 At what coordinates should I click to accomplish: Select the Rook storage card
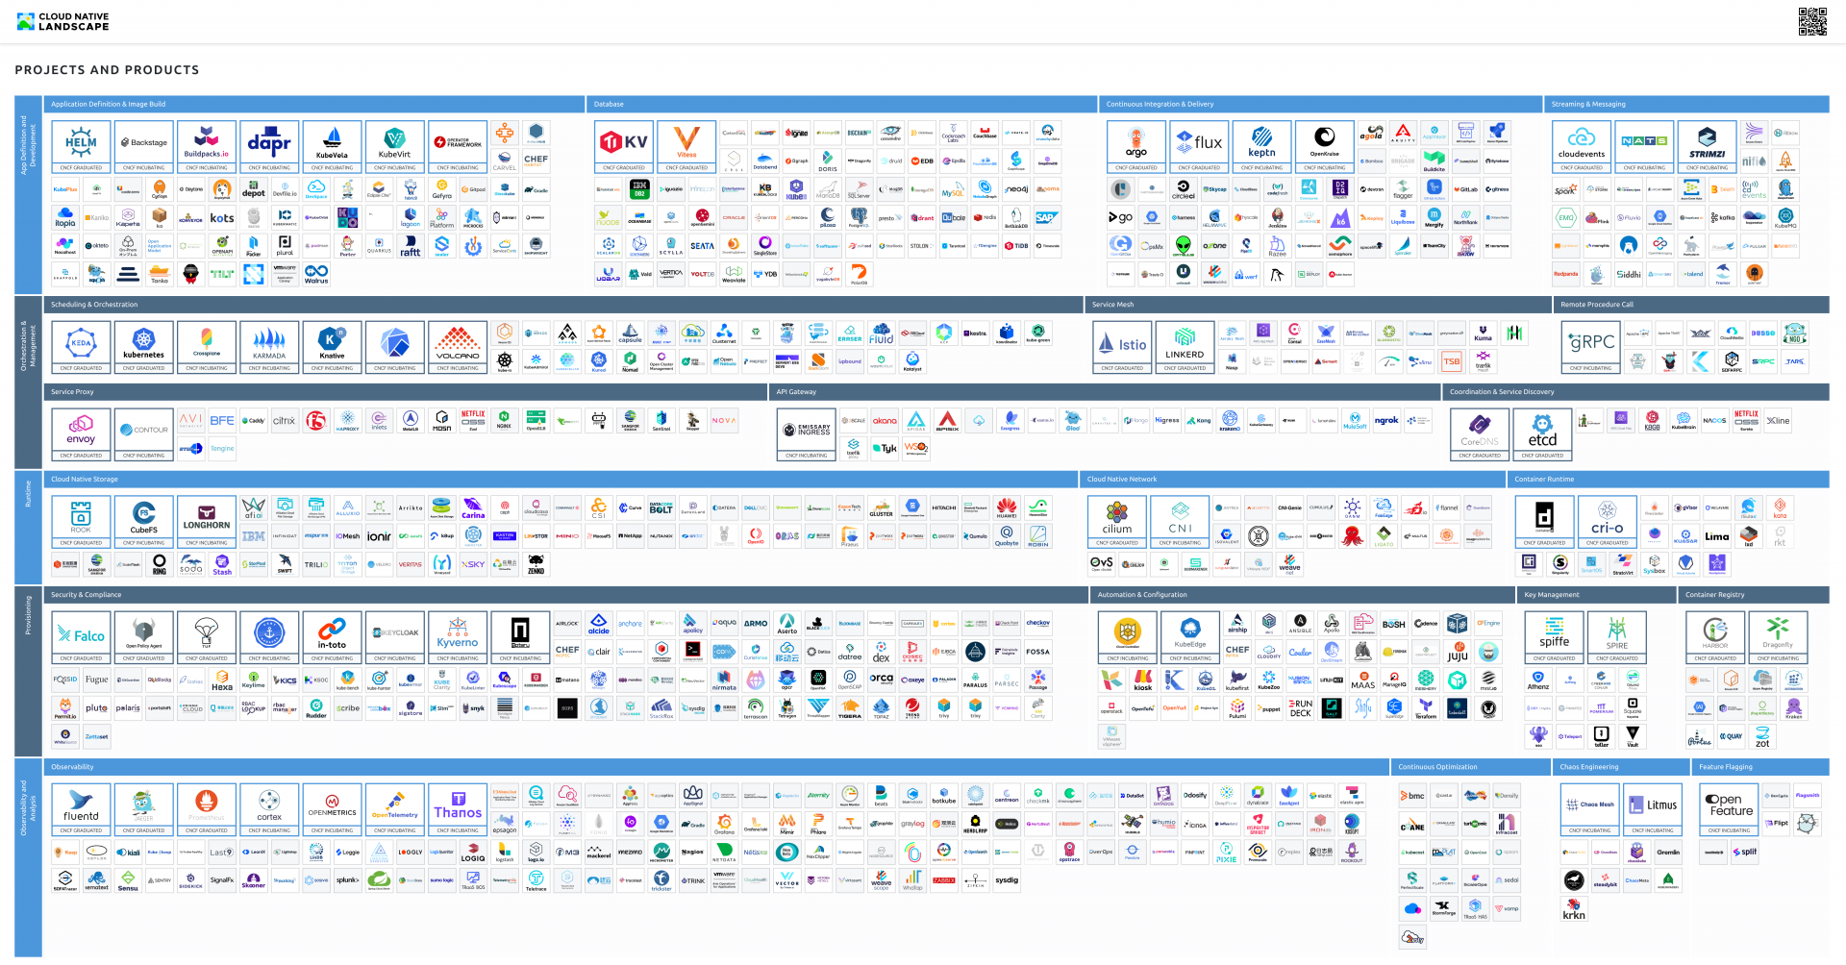(81, 522)
